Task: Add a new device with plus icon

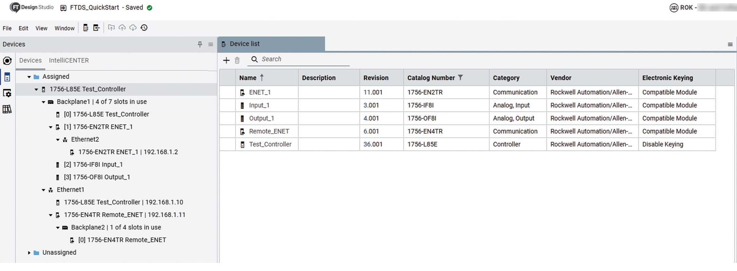Action: [x=226, y=60]
